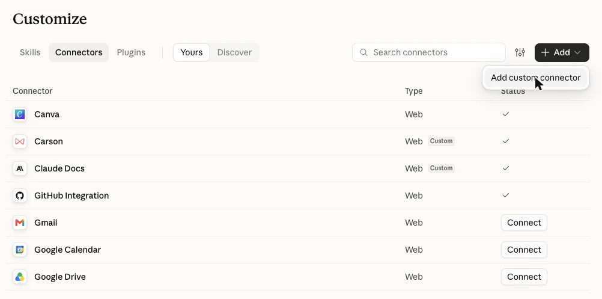Click the Connector column header
602x299 pixels.
(x=32, y=91)
